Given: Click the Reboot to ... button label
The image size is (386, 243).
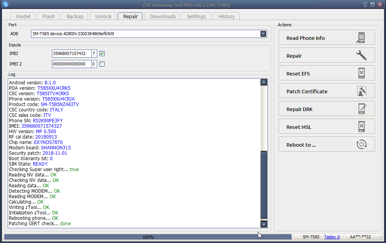Looking at the screenshot, I should [x=301, y=145].
